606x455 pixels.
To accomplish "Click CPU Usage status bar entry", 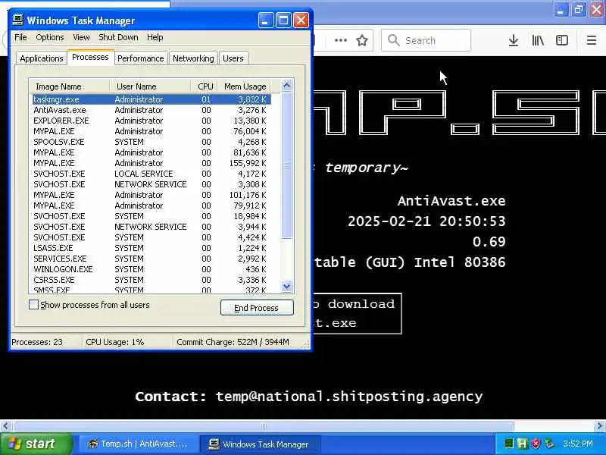I will [115, 342].
